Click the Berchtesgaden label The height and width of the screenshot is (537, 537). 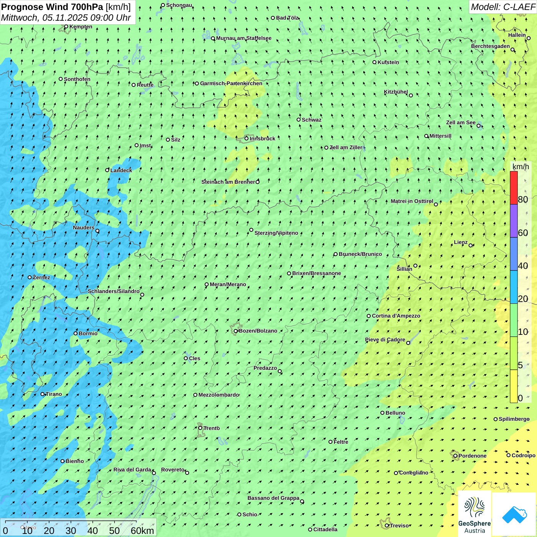click(x=490, y=46)
